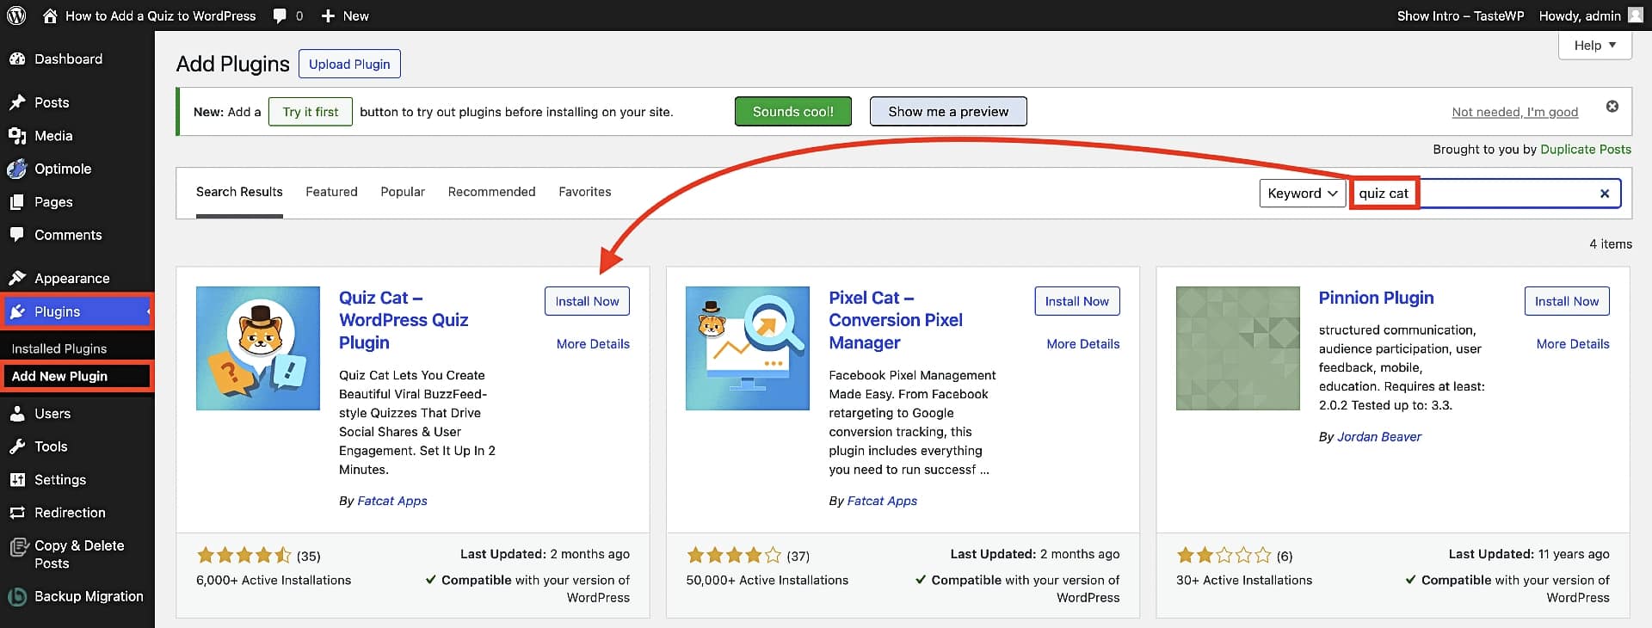1652x628 pixels.
Task: Open Quiz Cat – WordPress Quiz Plugin title
Action: pos(404,320)
